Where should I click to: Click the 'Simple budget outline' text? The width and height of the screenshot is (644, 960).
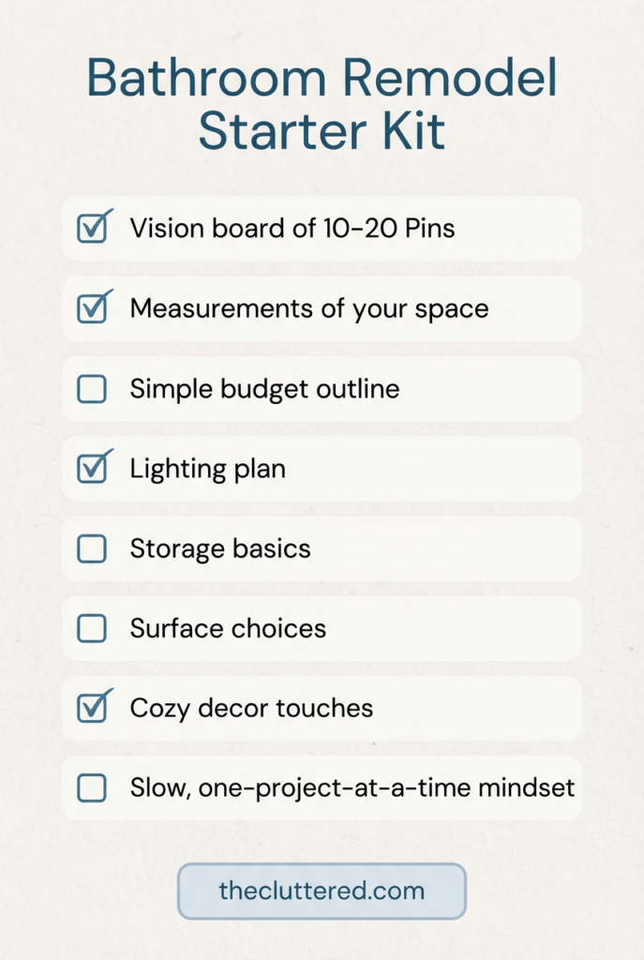point(264,389)
